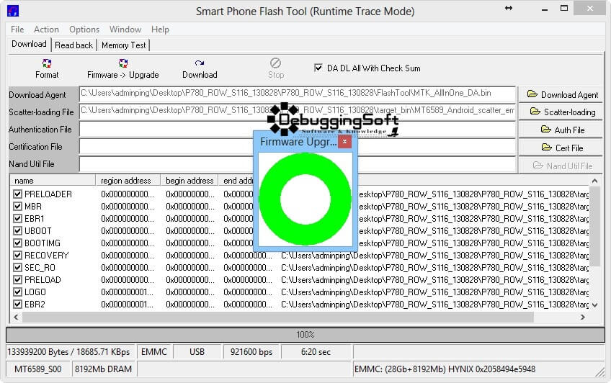Open the Action menu
Image resolution: width=611 pixels, height=383 pixels.
click(46, 30)
